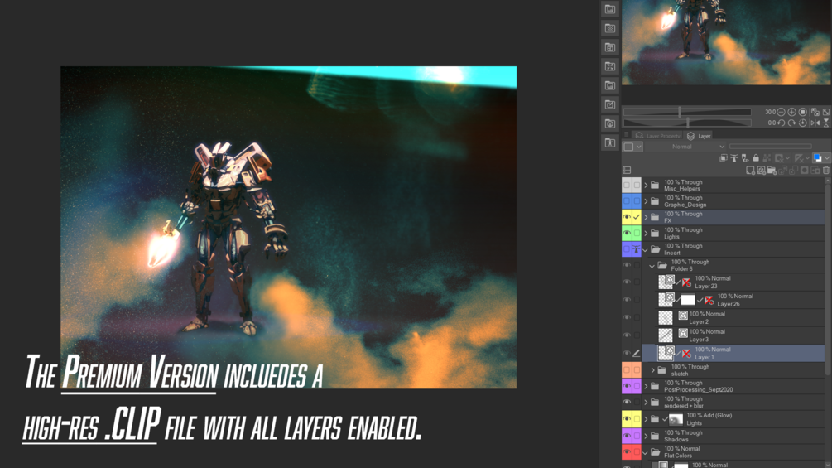Click the layer list vertical scrollbar
The height and width of the screenshot is (468, 832).
tap(828, 278)
